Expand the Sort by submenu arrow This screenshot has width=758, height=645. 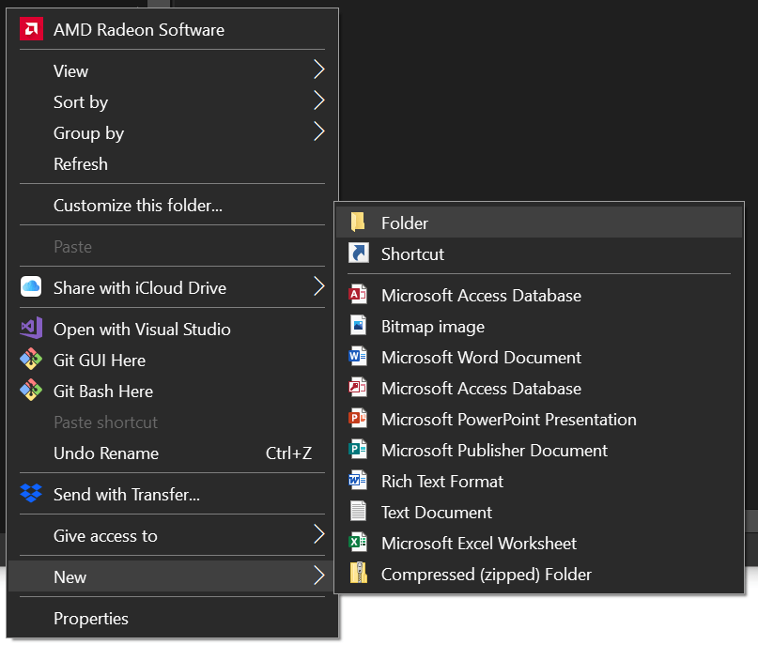click(318, 100)
